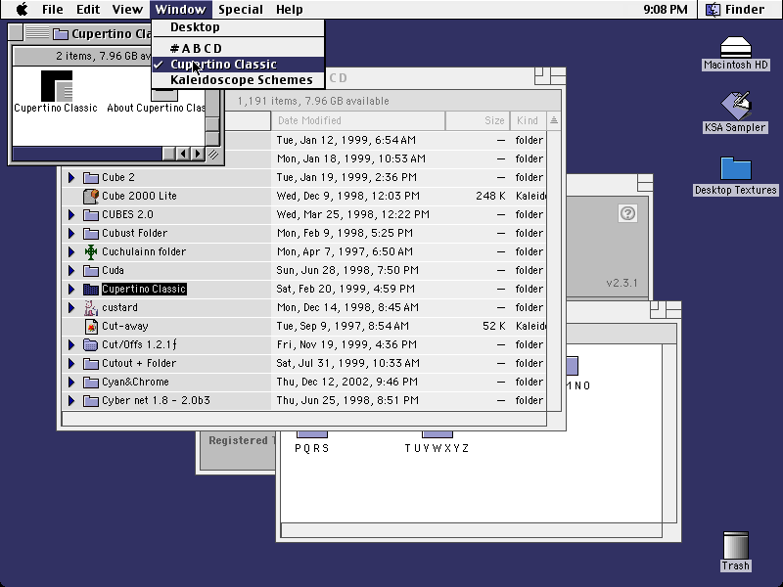783x587 pixels.
Task: Expand the Cuda folder
Action: tap(71, 270)
